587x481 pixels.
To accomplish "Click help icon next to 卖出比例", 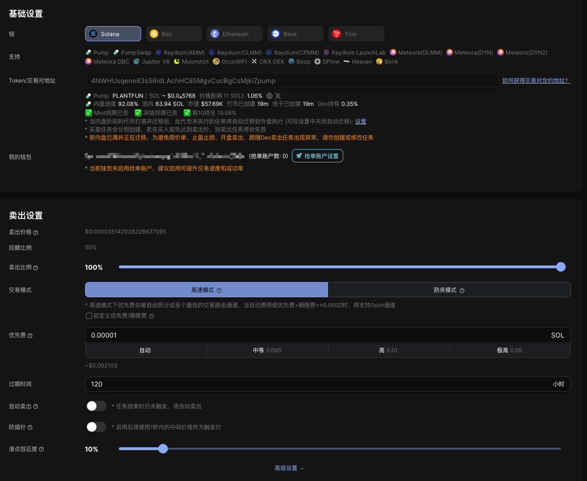I will pyautogui.click(x=36, y=268).
